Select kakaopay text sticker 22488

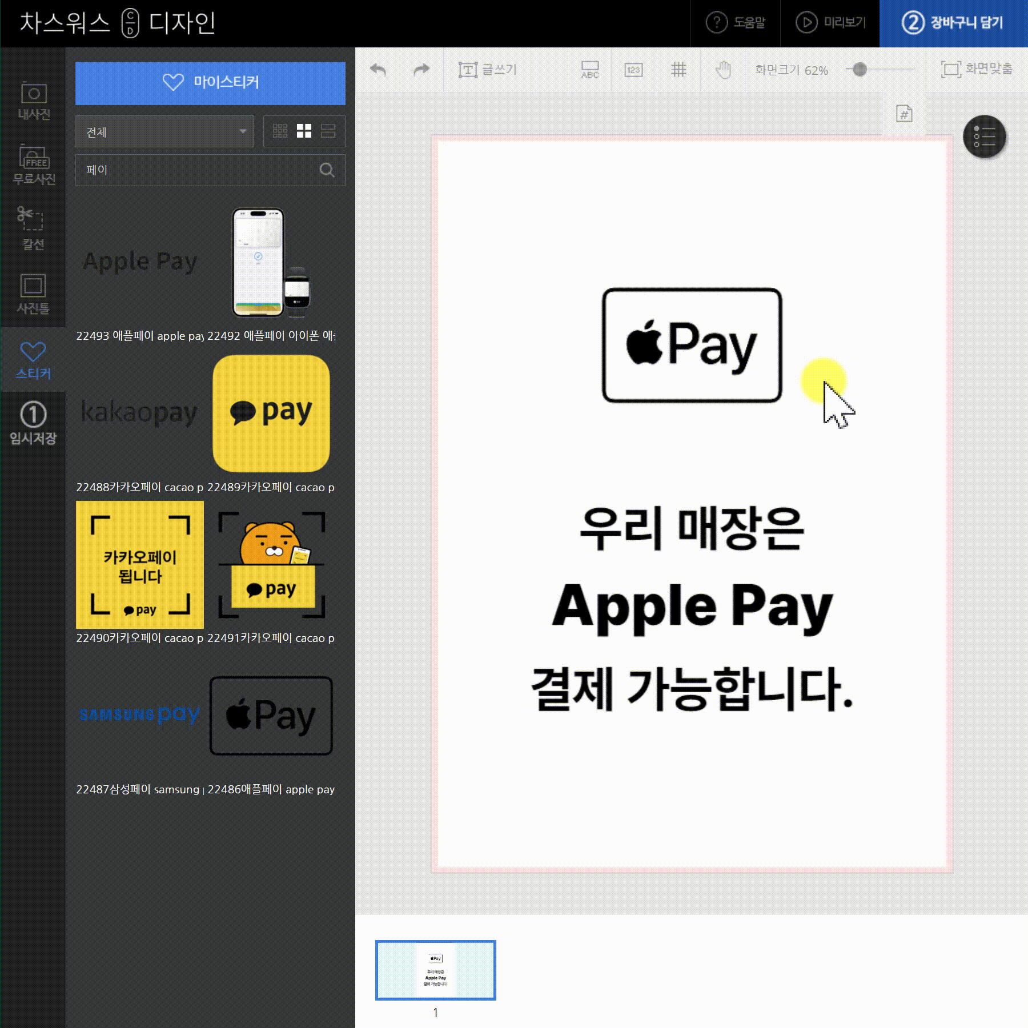coord(140,413)
